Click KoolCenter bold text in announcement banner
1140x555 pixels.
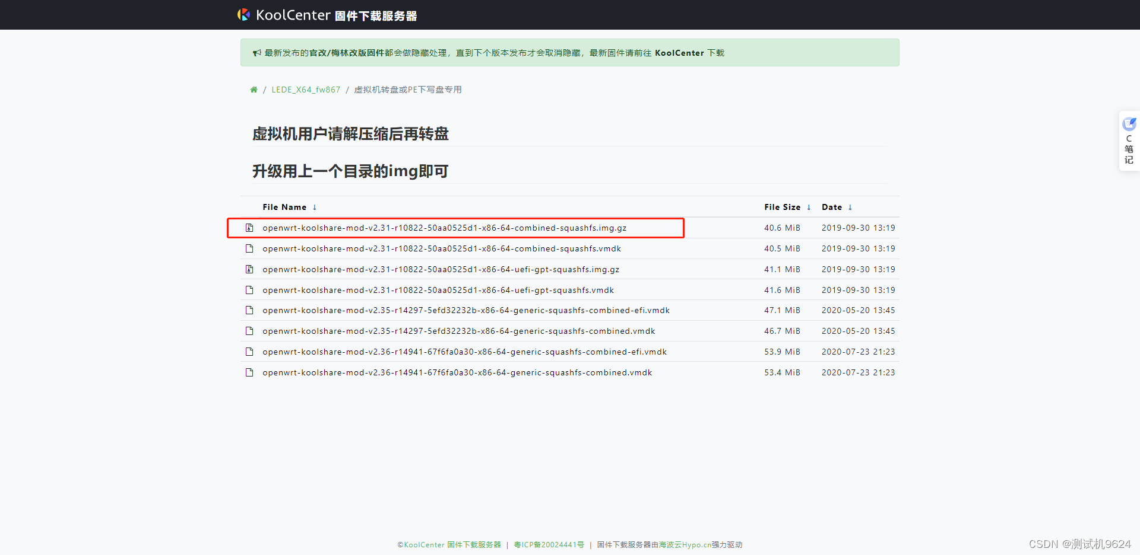click(679, 53)
